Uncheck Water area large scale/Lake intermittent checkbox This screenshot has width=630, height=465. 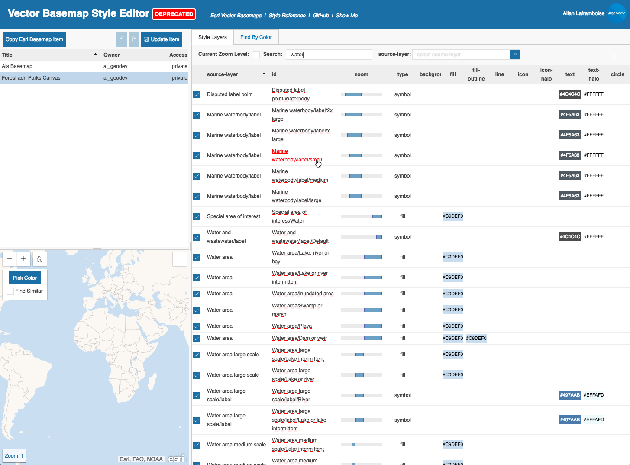coord(197,355)
